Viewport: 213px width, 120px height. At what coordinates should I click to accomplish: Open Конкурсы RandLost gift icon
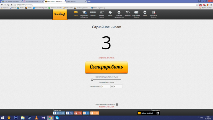154,12
